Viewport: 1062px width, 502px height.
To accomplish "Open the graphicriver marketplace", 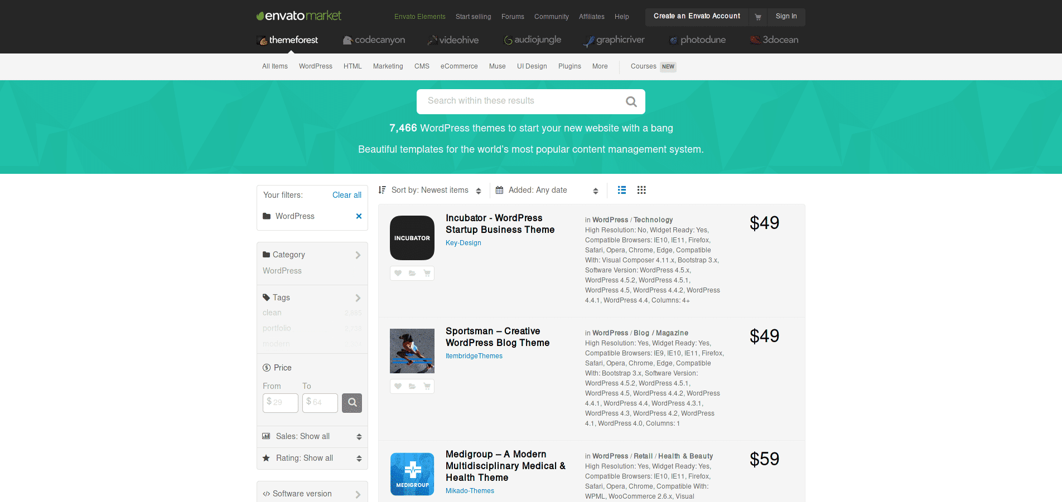I will 614,40.
